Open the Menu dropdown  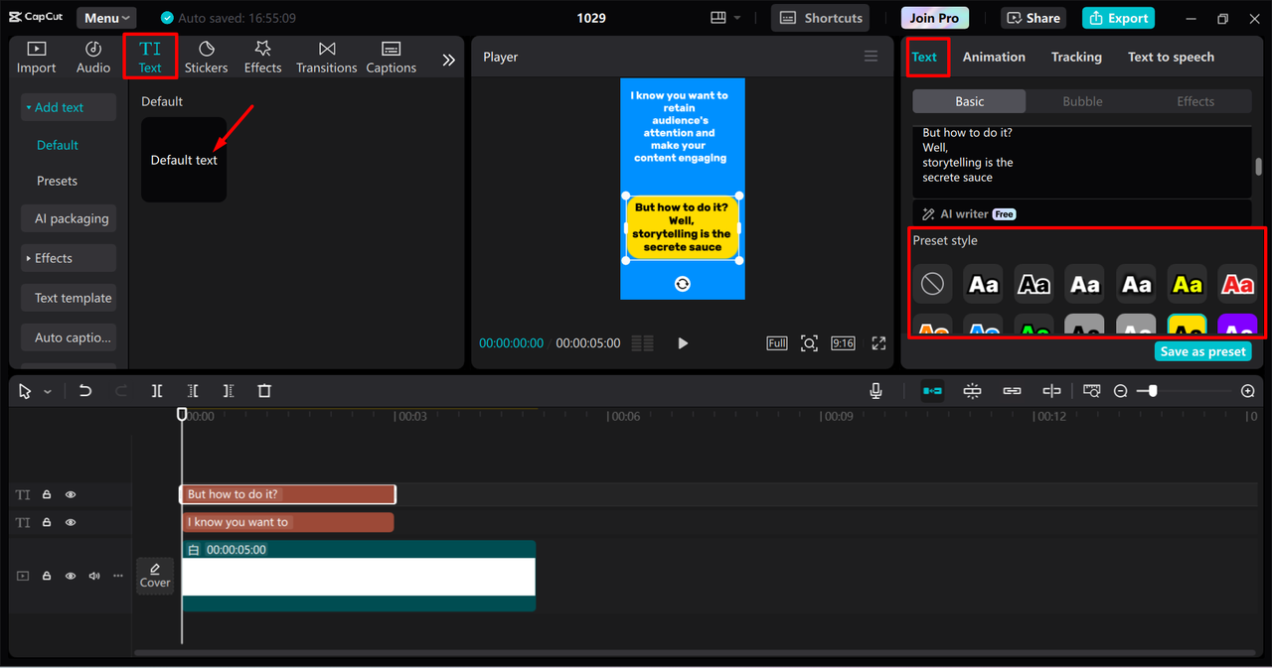(x=106, y=18)
